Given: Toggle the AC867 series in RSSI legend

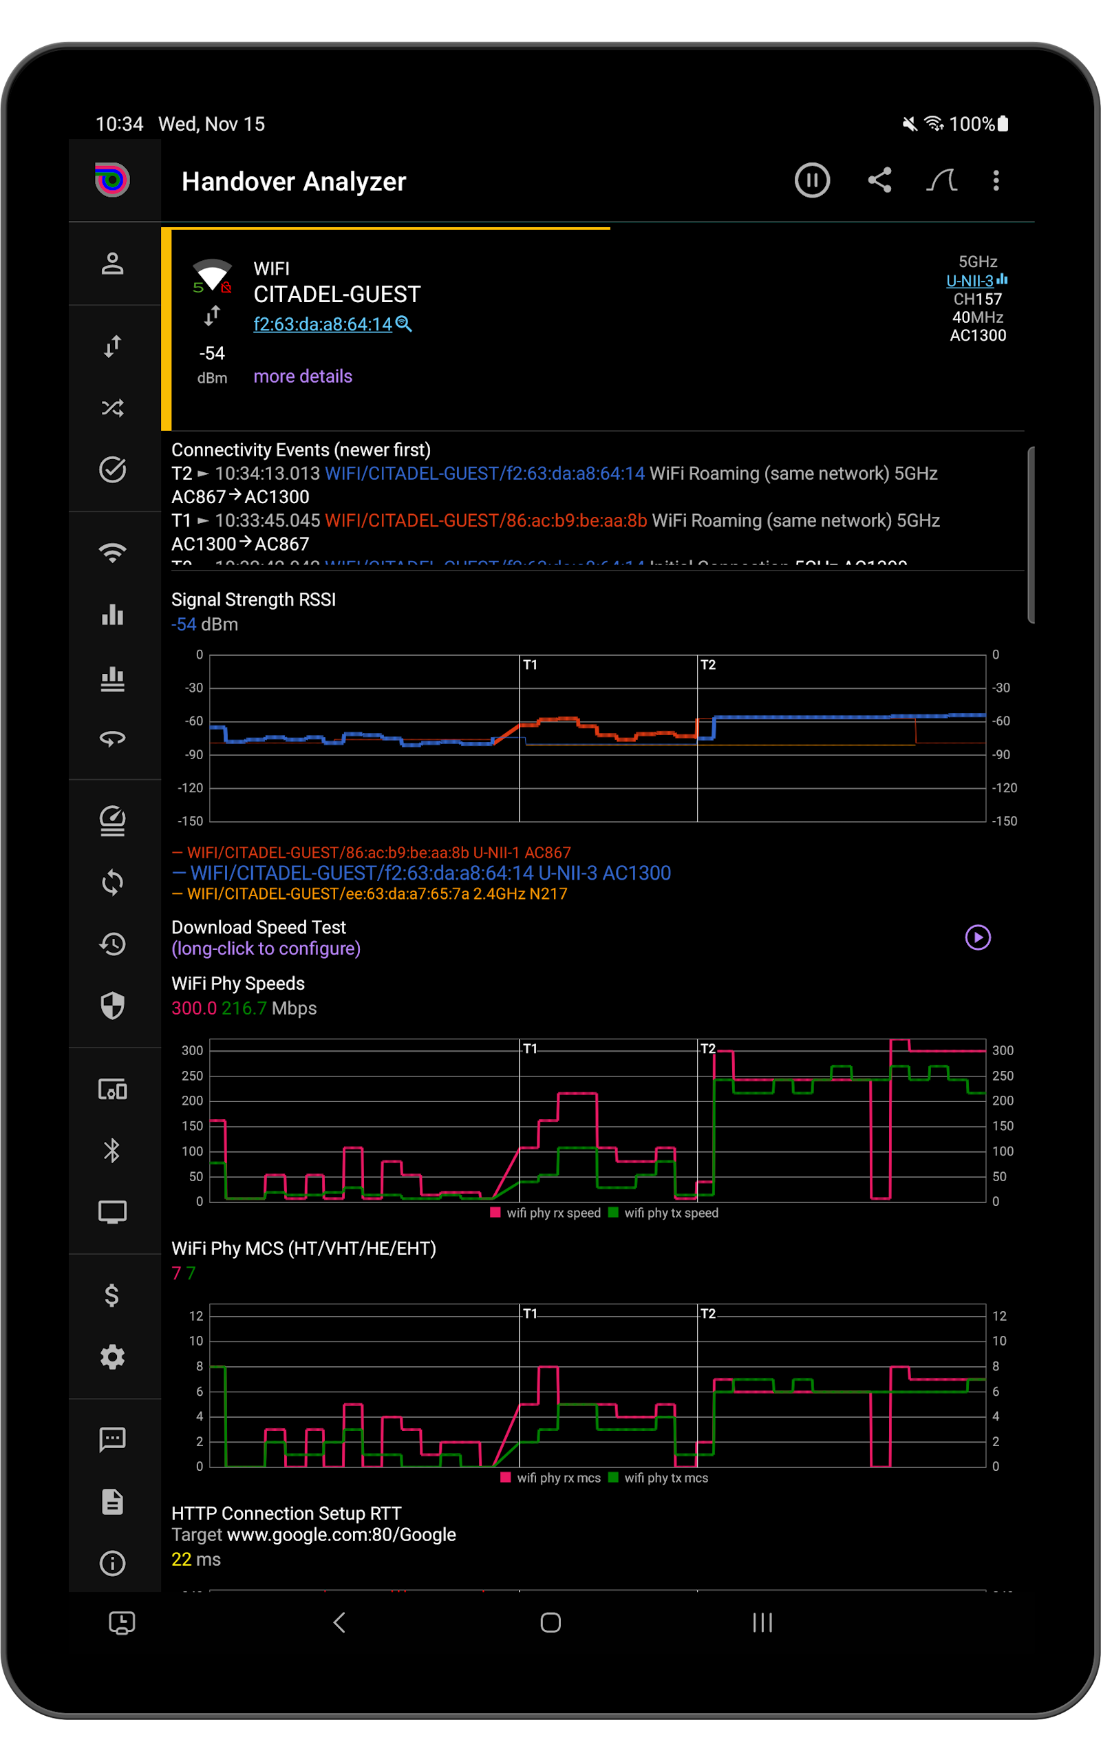Looking at the screenshot, I should coord(372,853).
